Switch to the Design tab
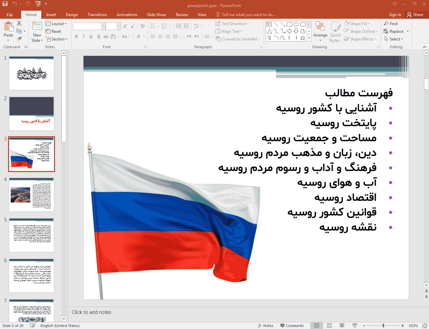 pos(71,15)
